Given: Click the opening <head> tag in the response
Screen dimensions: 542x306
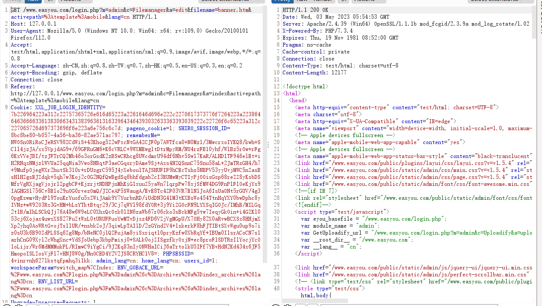Looking at the screenshot, I should click(298, 100).
